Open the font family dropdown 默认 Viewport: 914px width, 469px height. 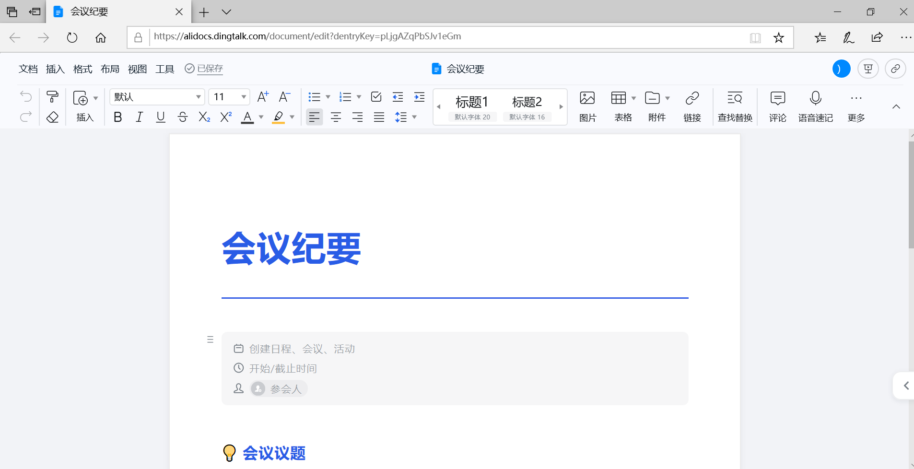coord(157,97)
